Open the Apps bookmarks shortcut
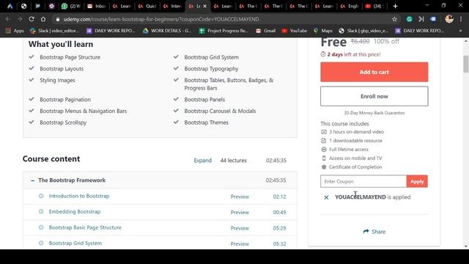Viewport: 469px width, 264px height. 15,31
